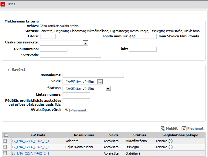Open the Uzskaites saraksts dropdown

pyautogui.click(x=85, y=43)
